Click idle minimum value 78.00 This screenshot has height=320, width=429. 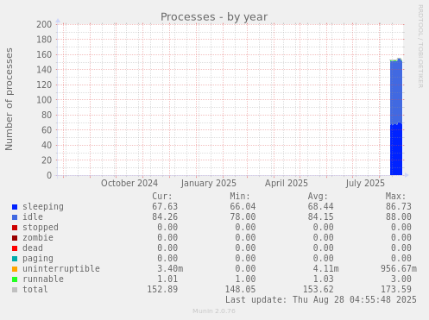tap(243, 216)
